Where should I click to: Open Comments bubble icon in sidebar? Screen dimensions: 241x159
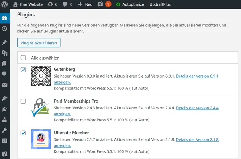click(4, 74)
